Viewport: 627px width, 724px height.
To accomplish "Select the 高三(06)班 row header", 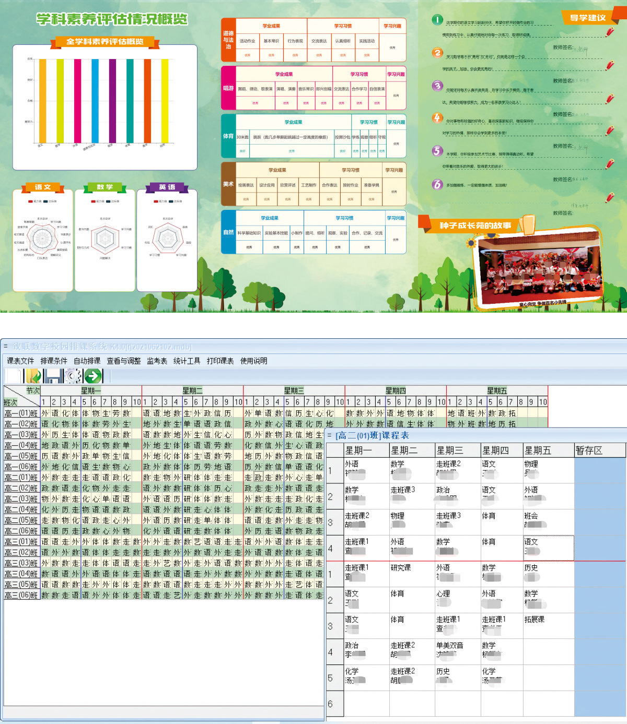I will (22, 595).
